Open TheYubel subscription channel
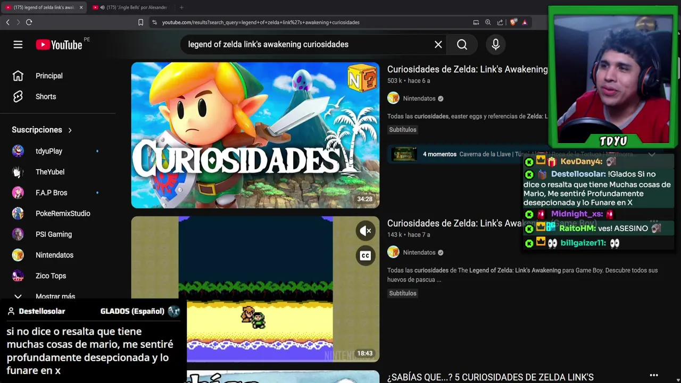Viewport: 681px width, 383px height. [x=50, y=172]
